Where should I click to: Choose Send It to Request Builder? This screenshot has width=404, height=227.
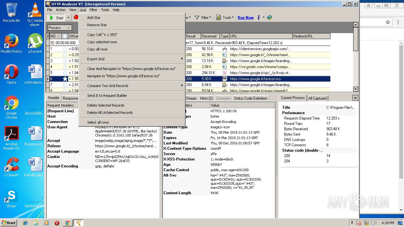point(132,96)
